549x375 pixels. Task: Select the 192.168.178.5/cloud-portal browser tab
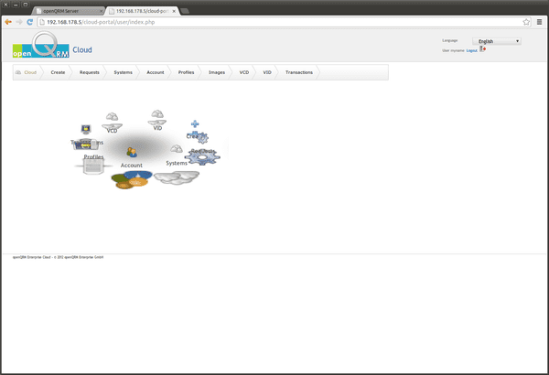[141, 11]
